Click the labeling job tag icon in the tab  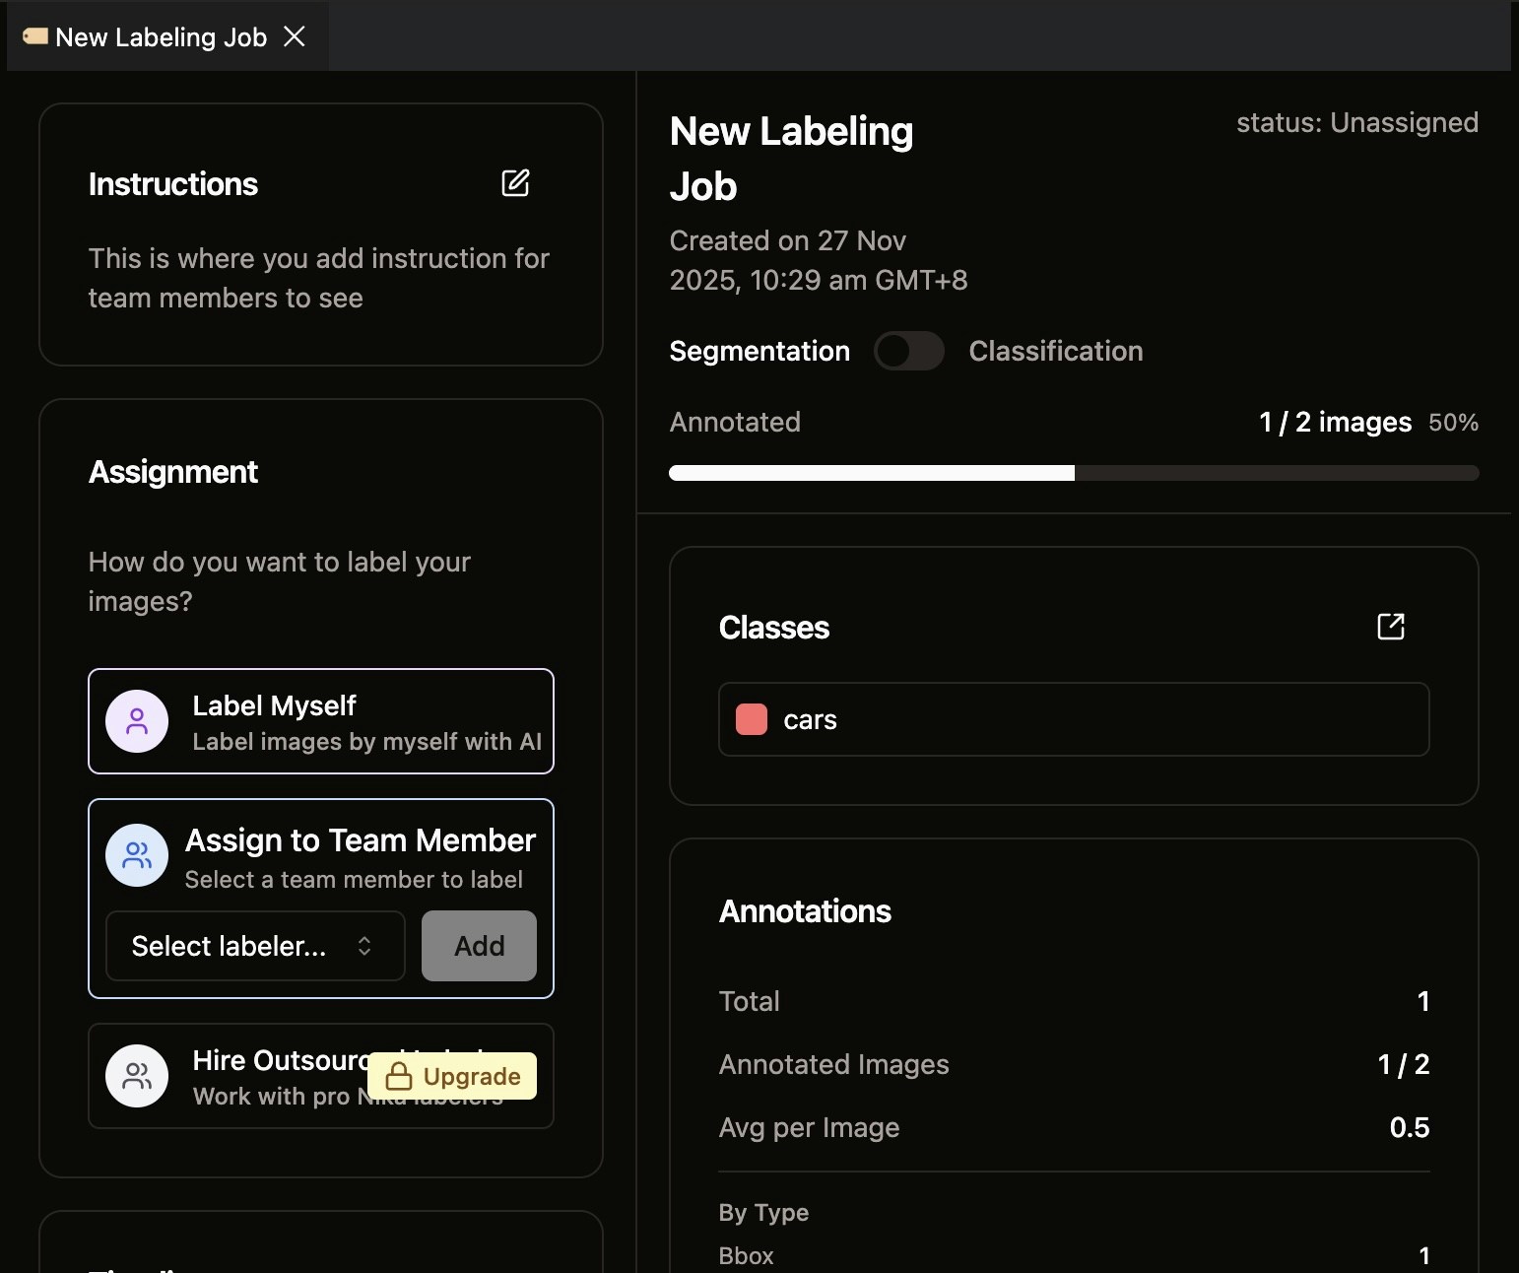(35, 35)
